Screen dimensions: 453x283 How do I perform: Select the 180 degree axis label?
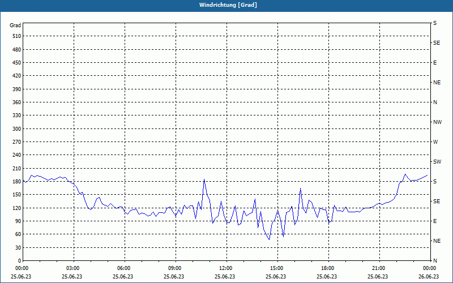17,182
